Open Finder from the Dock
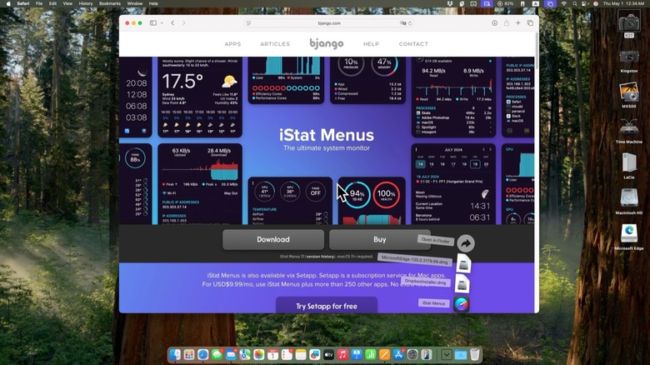Screen dimensions: 650x365 click(x=175, y=355)
